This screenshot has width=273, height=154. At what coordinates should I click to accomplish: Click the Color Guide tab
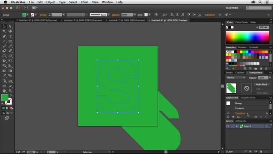(241, 22)
